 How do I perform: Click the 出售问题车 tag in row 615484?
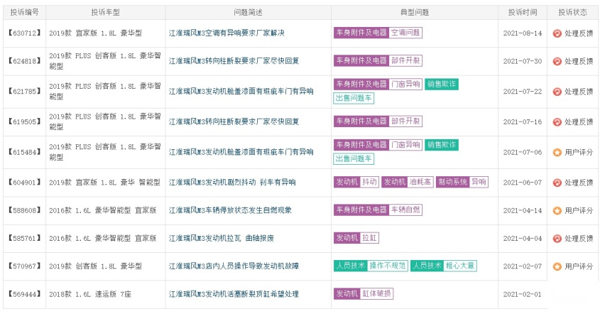(354, 158)
